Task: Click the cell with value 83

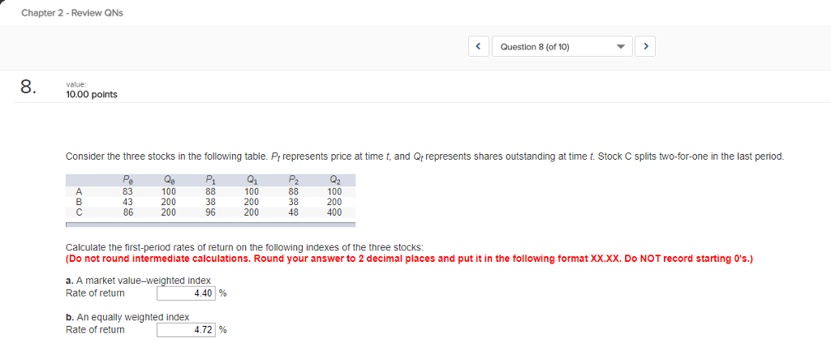Action: [127, 192]
